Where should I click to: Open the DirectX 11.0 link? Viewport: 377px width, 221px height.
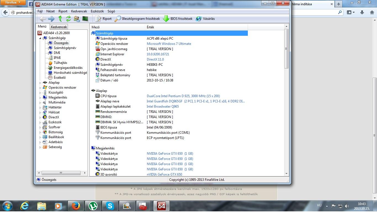pos(155,59)
